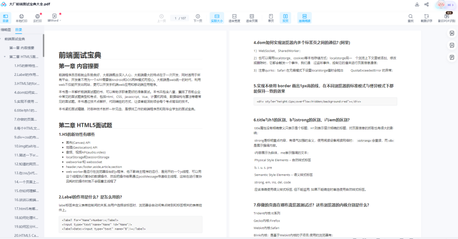Open the user avatar Hi badge
This screenshot has width=458, height=239.
[446, 4]
